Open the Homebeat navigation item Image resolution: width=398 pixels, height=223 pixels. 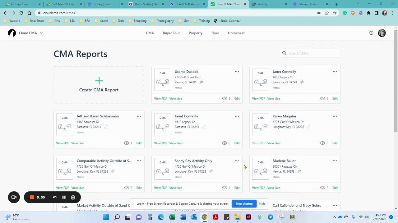pos(236,33)
